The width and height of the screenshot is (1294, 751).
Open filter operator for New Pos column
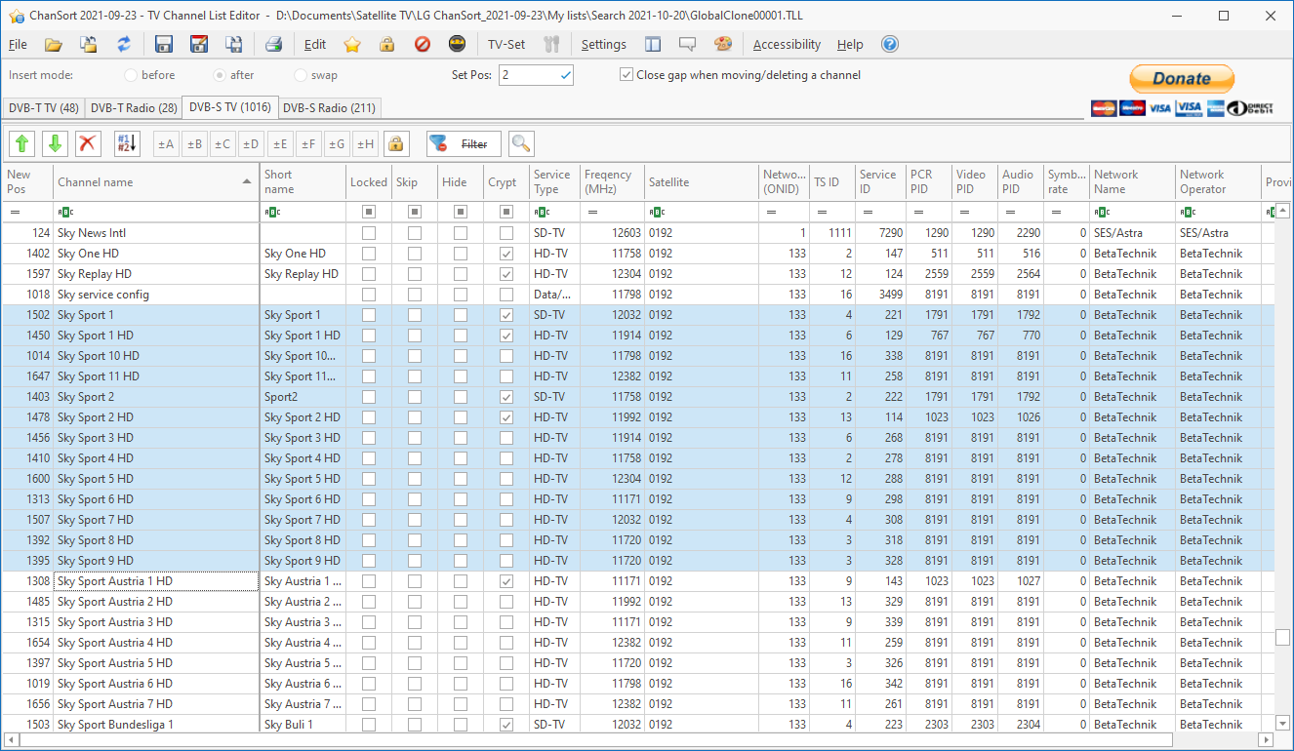click(x=15, y=212)
